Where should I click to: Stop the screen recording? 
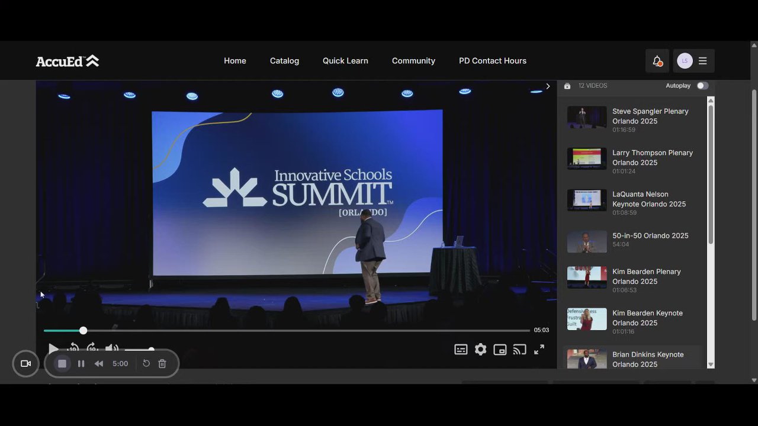coord(62,363)
